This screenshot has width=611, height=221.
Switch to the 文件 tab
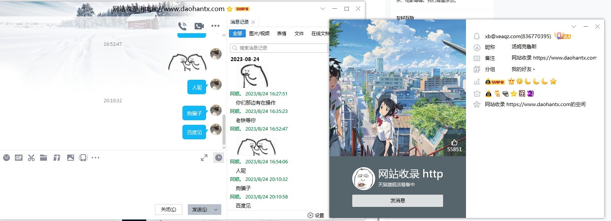(x=299, y=34)
